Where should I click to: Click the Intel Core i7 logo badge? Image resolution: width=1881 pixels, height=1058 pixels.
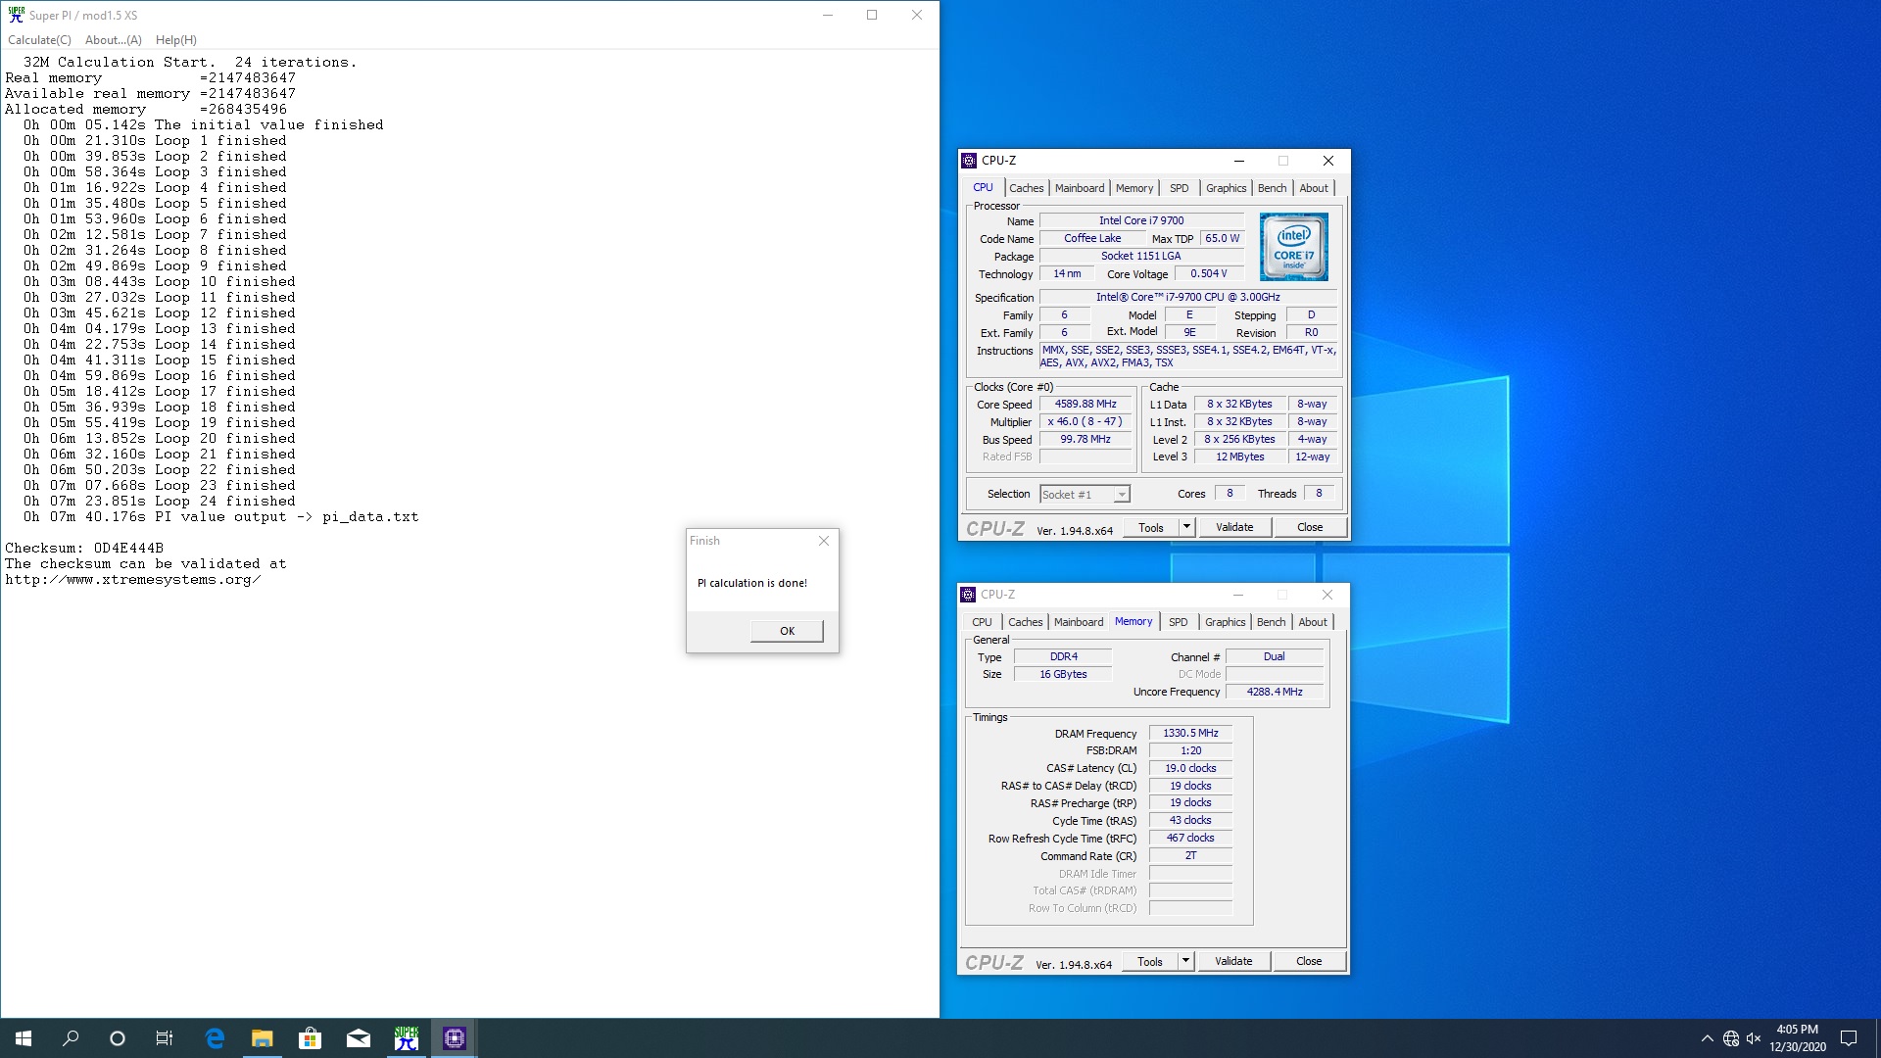point(1293,247)
